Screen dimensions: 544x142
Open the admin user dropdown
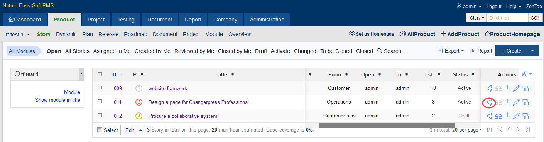[x=469, y=7]
